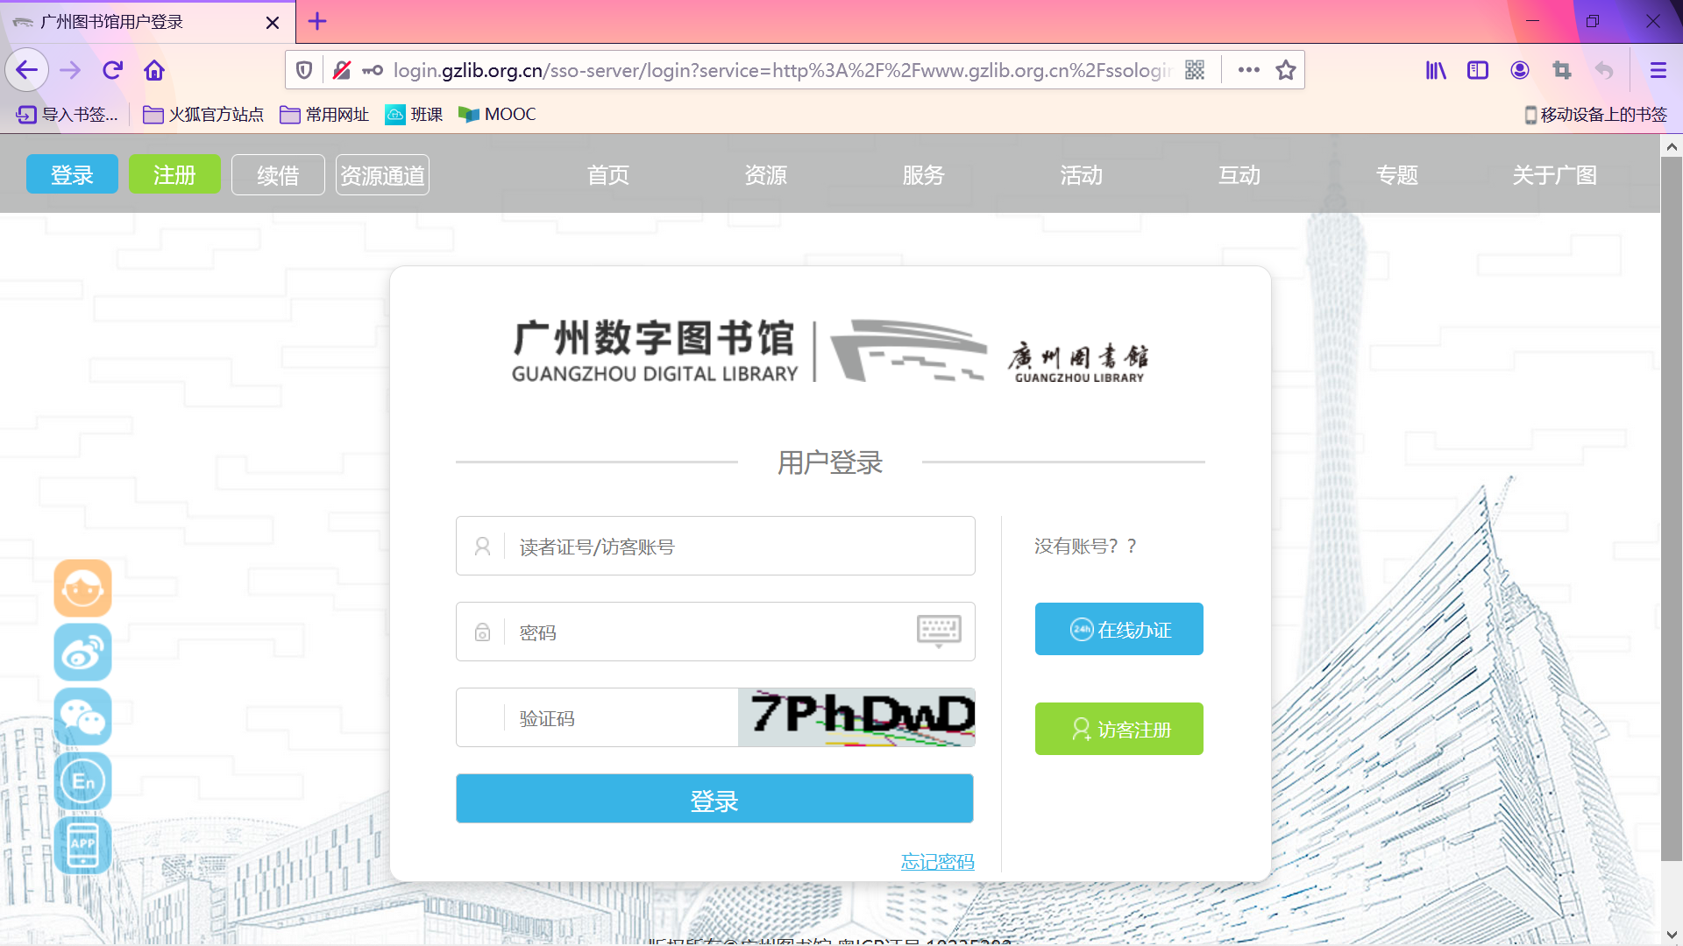1683x946 pixels.
Task: Select 资源 in navigation menu
Action: click(765, 175)
